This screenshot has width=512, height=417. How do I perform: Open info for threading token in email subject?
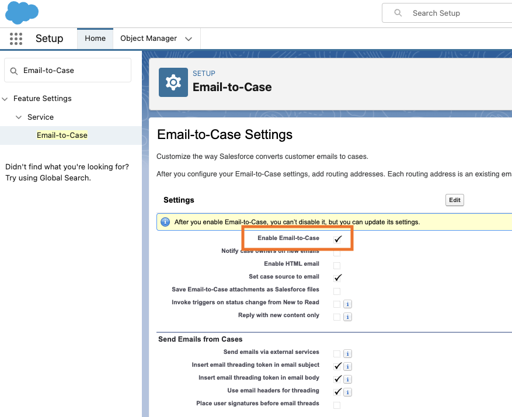pyautogui.click(x=347, y=366)
